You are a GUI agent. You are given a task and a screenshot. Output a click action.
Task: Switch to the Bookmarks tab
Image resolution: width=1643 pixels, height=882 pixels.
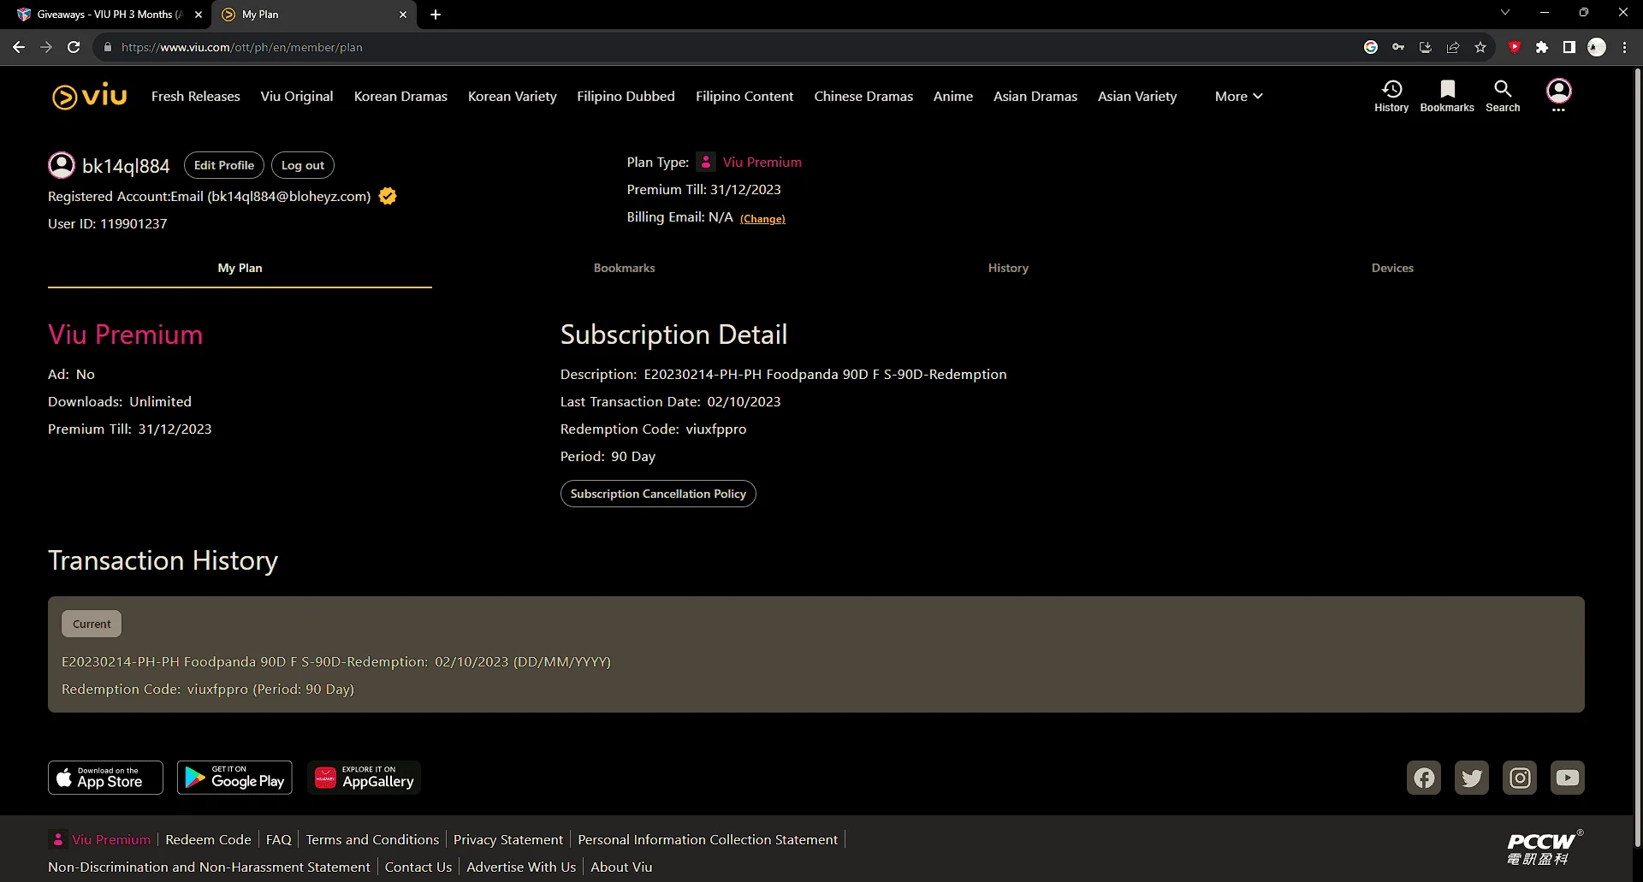click(x=624, y=268)
